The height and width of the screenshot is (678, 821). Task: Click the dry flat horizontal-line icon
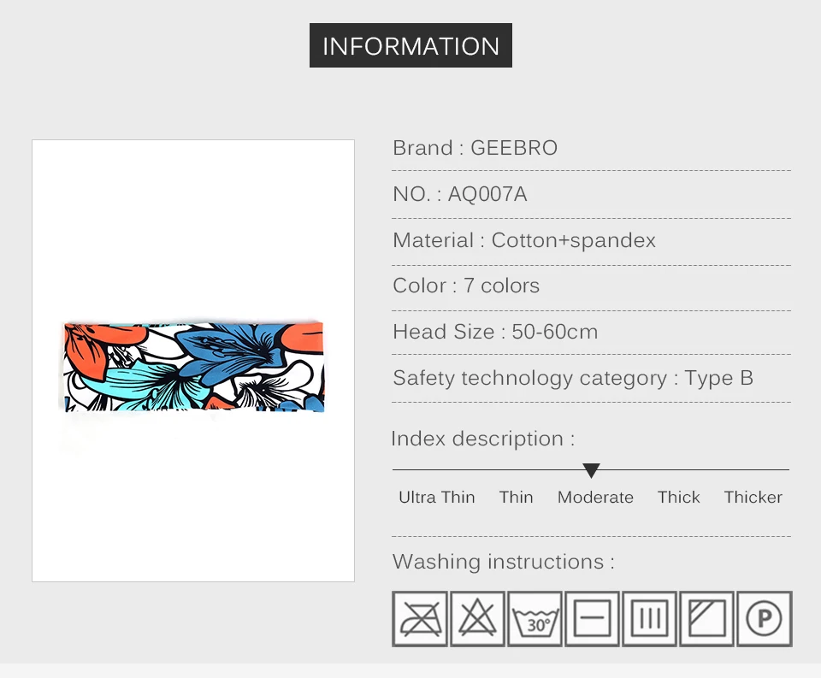click(592, 619)
